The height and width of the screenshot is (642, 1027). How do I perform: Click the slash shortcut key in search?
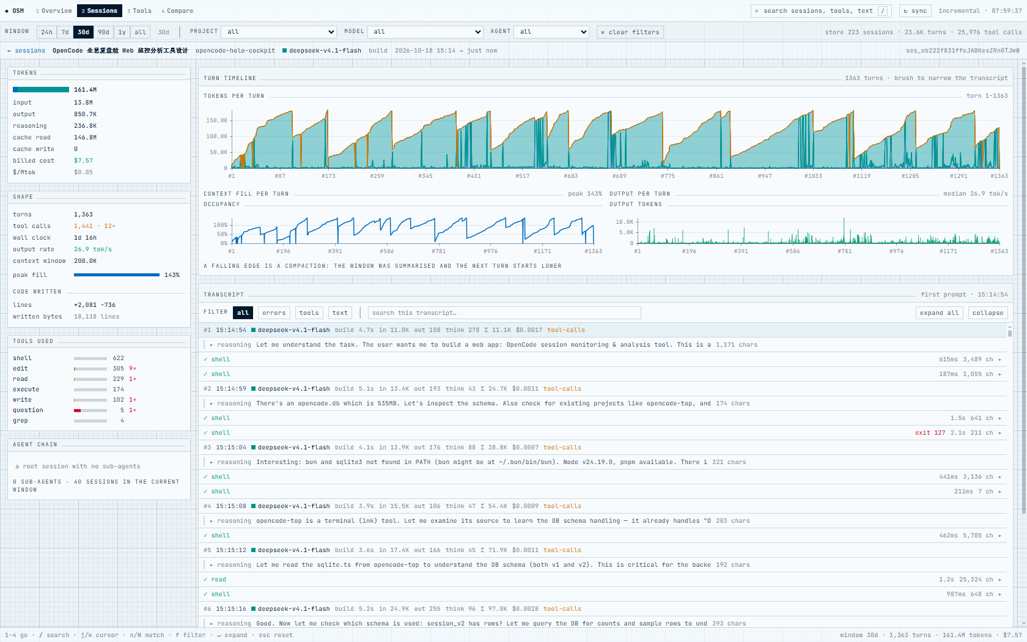click(x=883, y=11)
